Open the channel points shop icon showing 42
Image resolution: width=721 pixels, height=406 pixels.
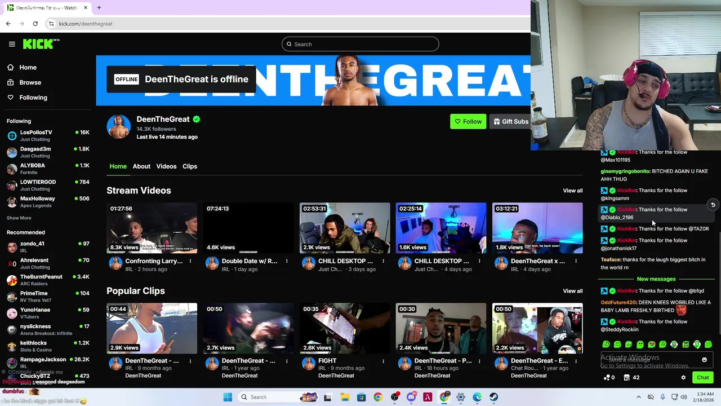[x=631, y=378]
